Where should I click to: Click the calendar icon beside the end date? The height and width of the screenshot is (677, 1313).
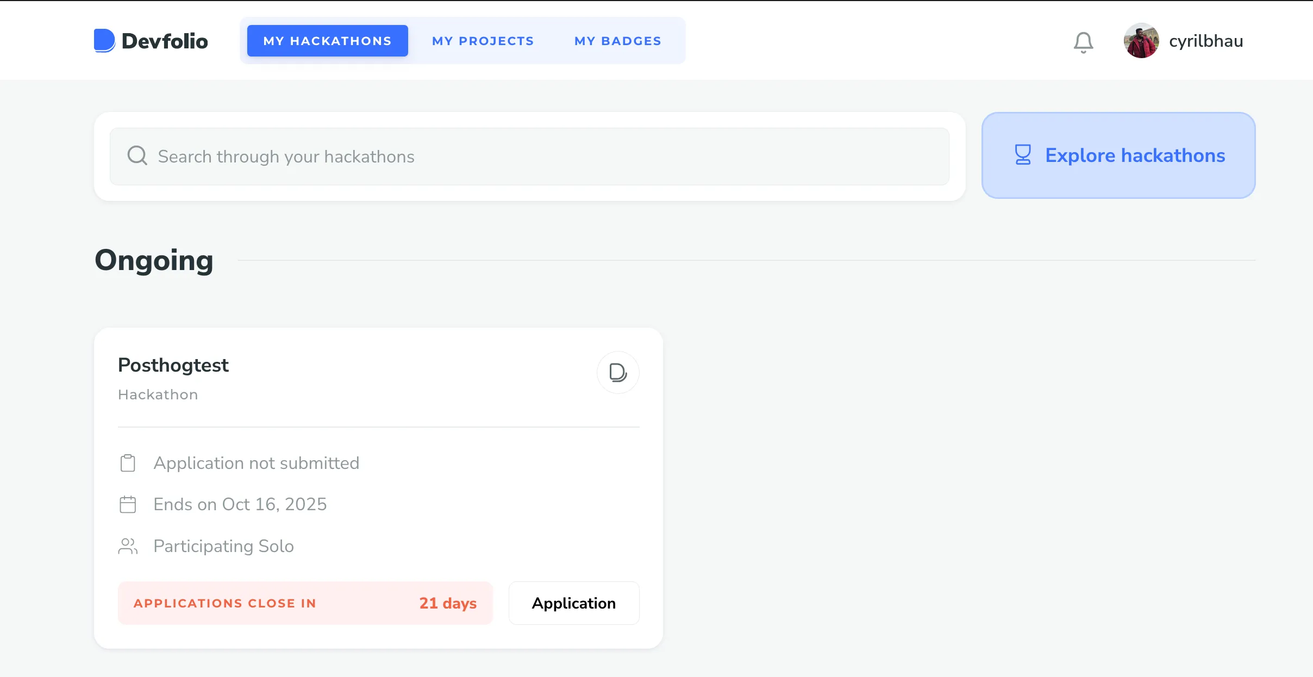click(x=128, y=504)
